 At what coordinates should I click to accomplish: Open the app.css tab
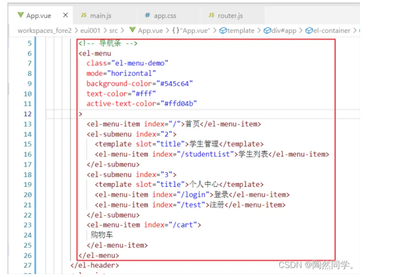coord(165,16)
